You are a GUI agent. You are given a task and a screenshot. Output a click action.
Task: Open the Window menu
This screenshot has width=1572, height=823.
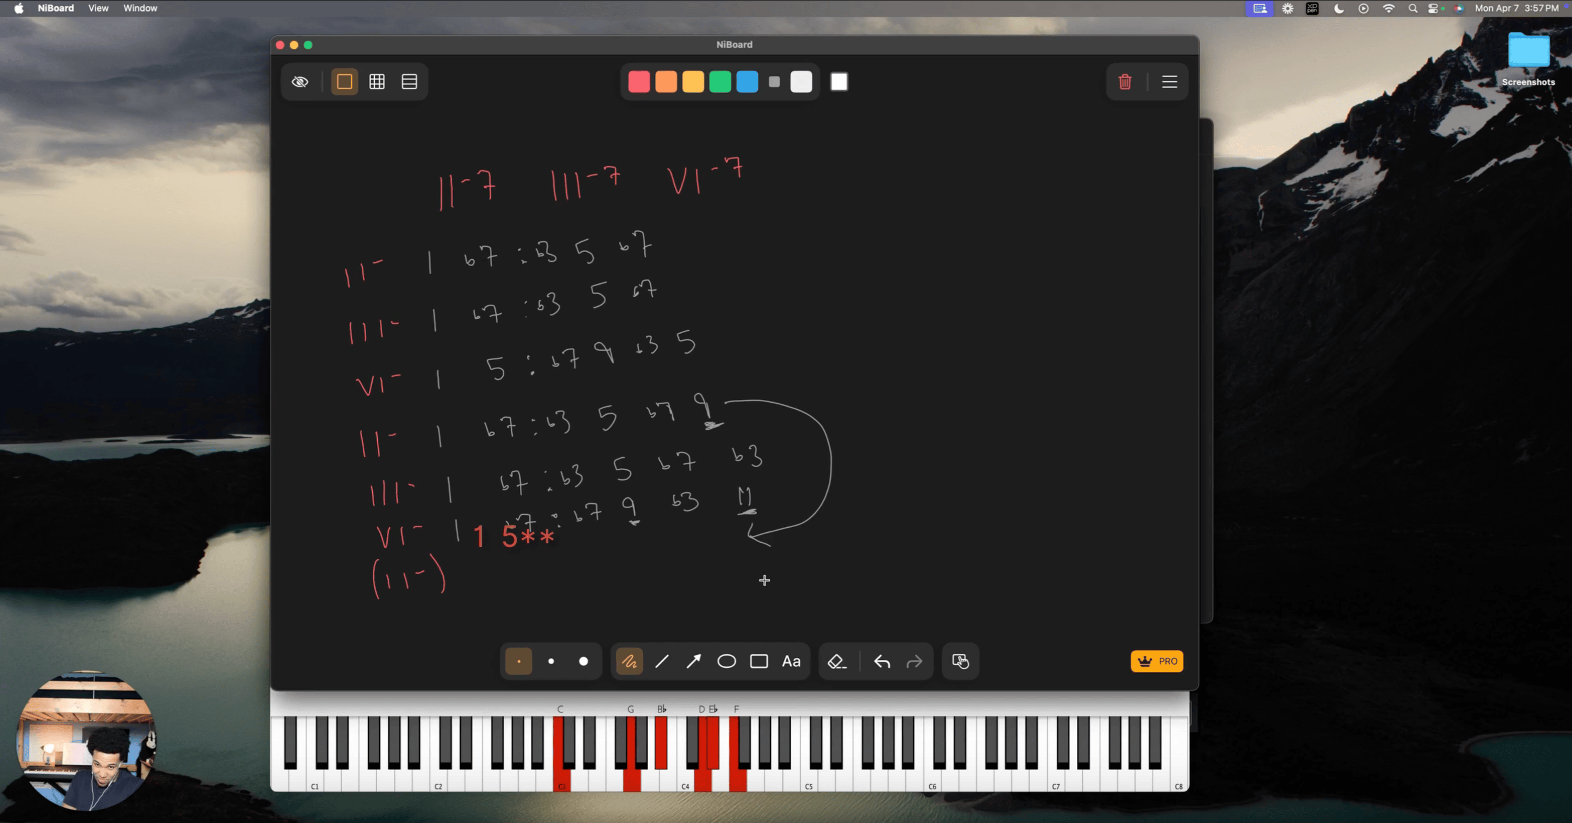pyautogui.click(x=140, y=8)
